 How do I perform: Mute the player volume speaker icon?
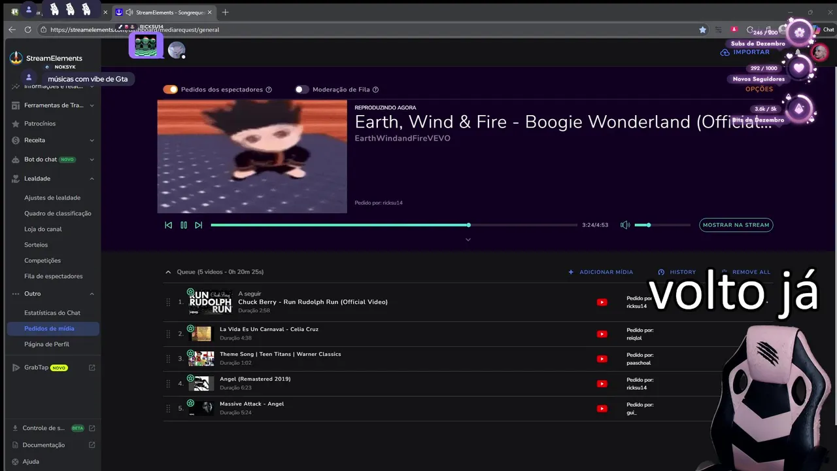(625, 225)
